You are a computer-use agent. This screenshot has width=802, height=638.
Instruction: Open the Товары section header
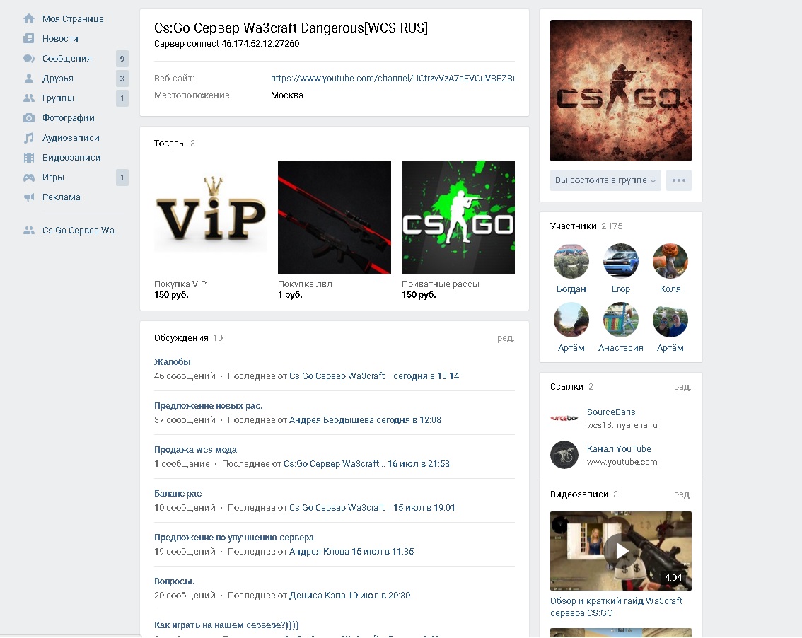coord(175,144)
